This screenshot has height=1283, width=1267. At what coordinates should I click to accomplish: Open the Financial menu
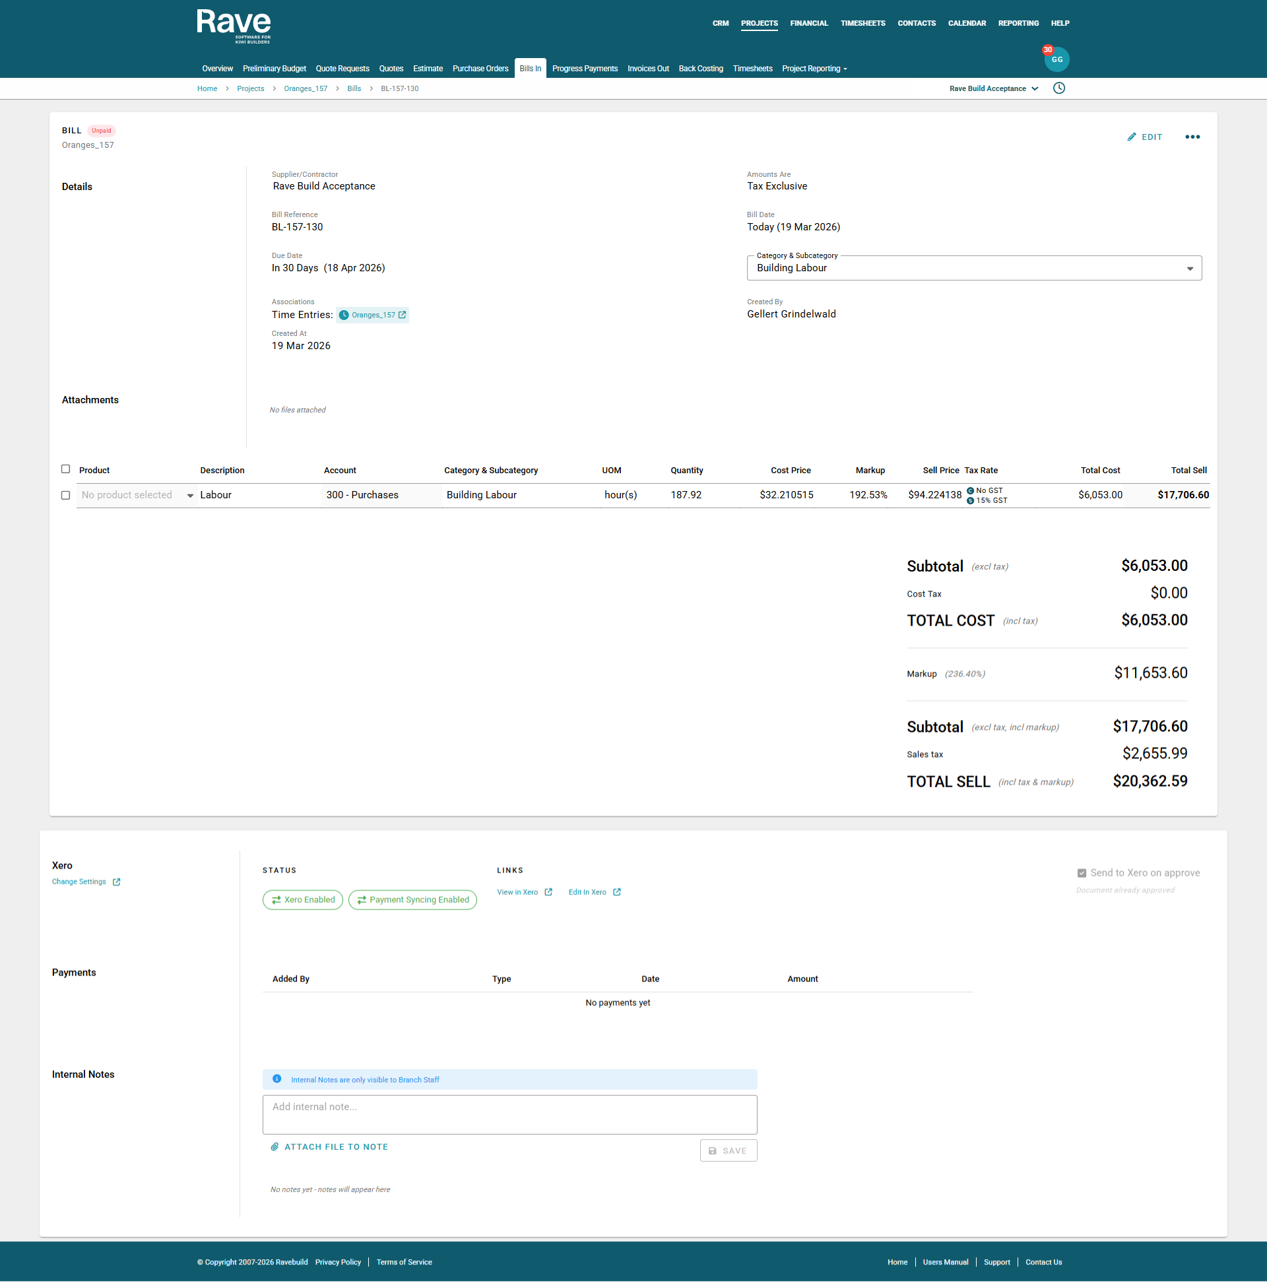coord(808,23)
